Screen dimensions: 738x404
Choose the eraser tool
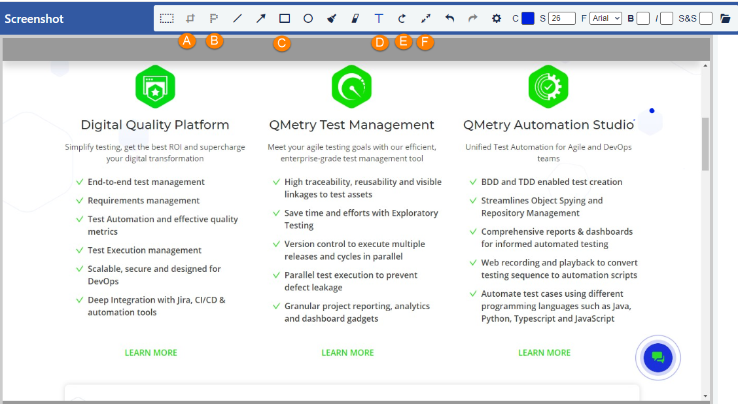pos(355,18)
